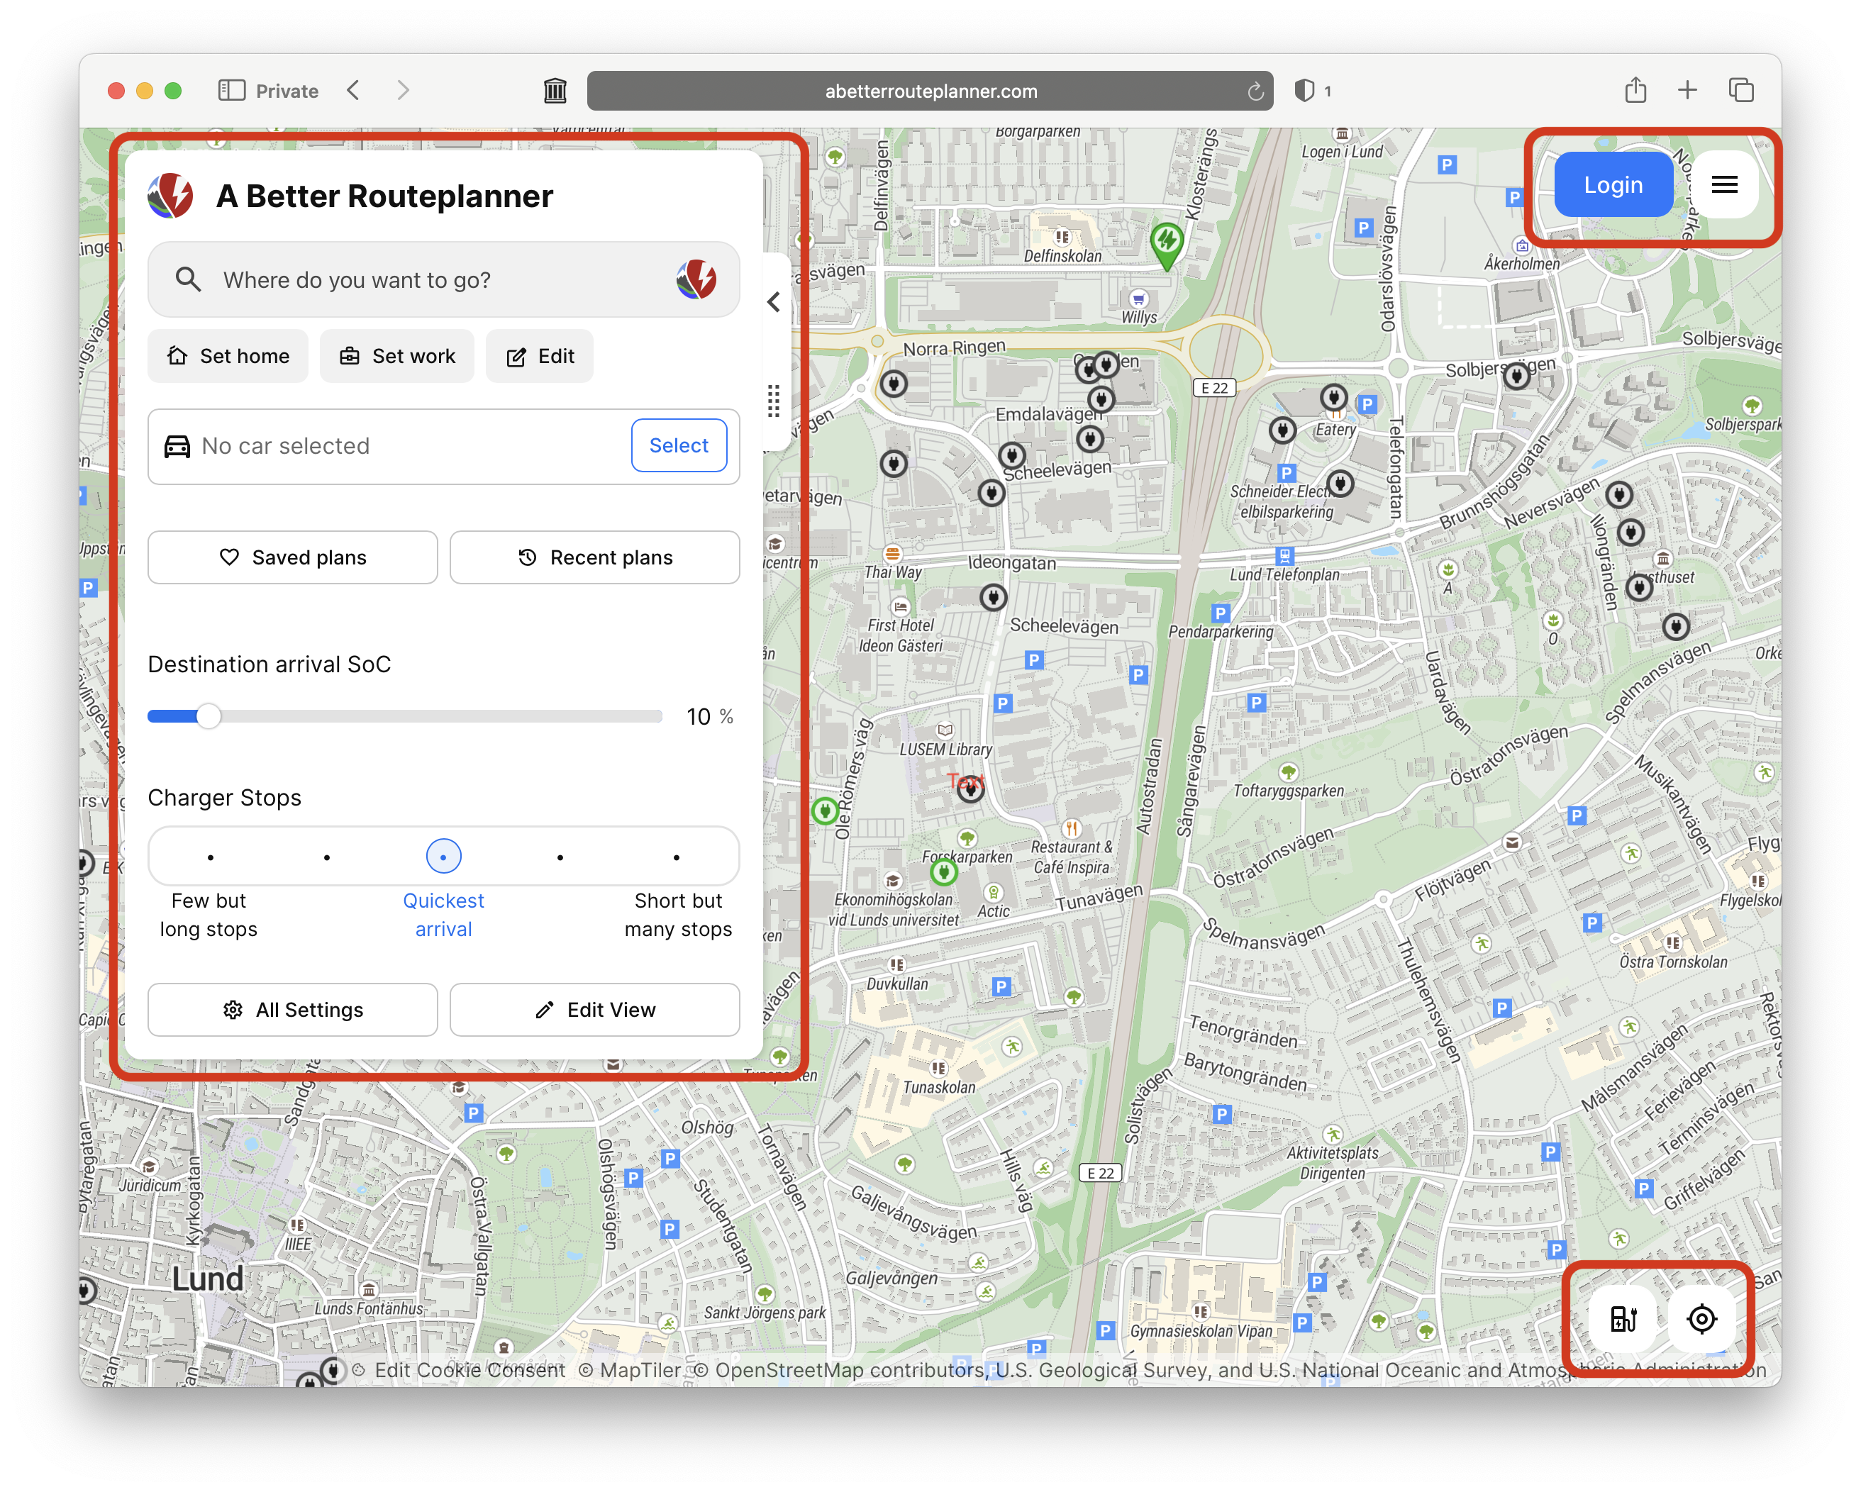Viewport: 1861px width, 1492px height.
Task: Click the Safari address bar
Action: 930,91
